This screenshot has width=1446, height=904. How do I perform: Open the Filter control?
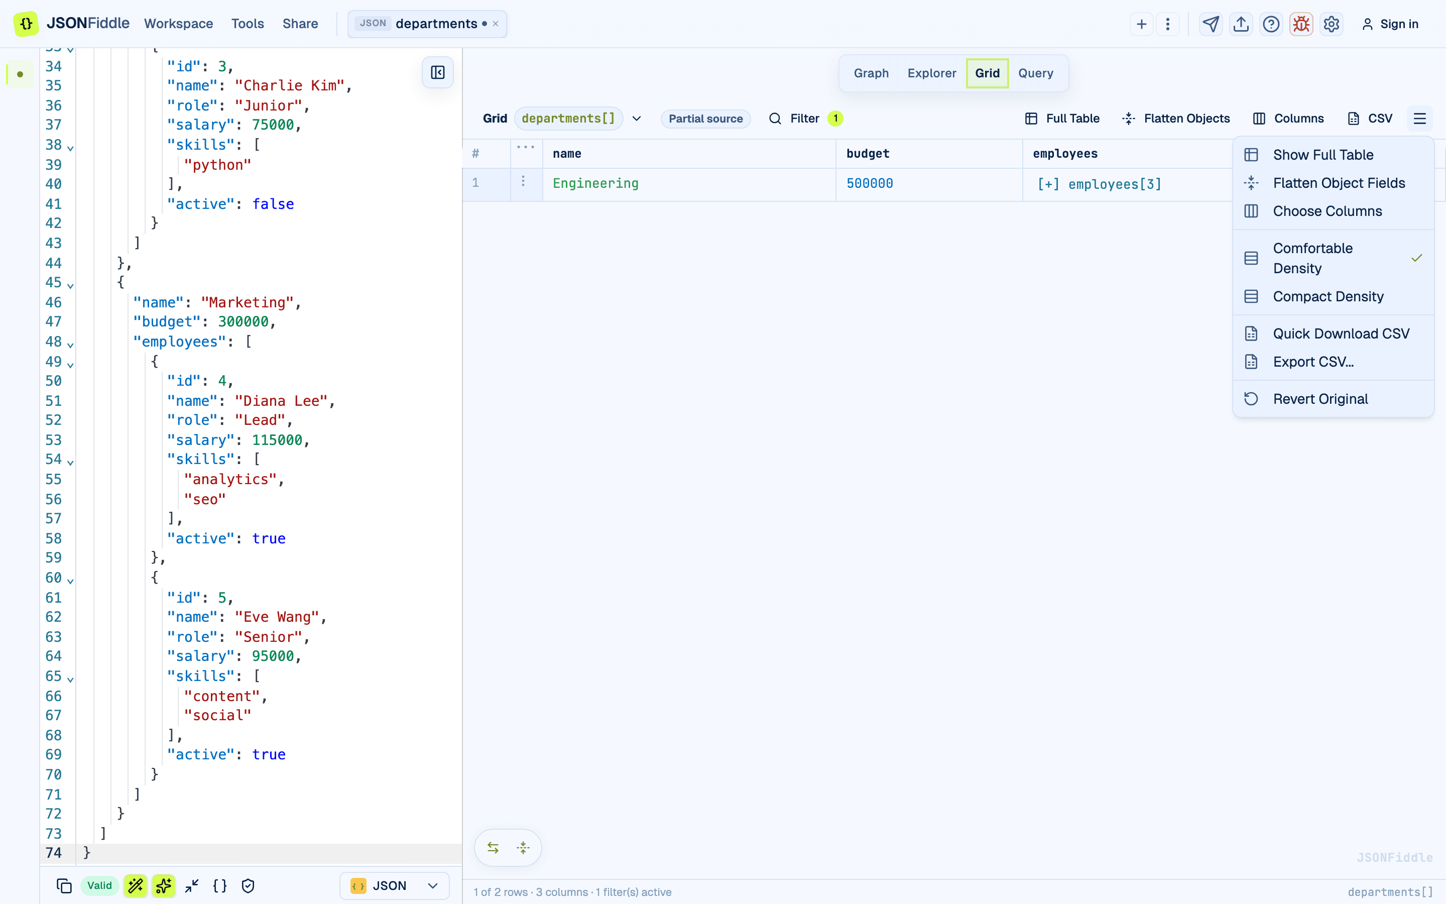click(x=804, y=119)
